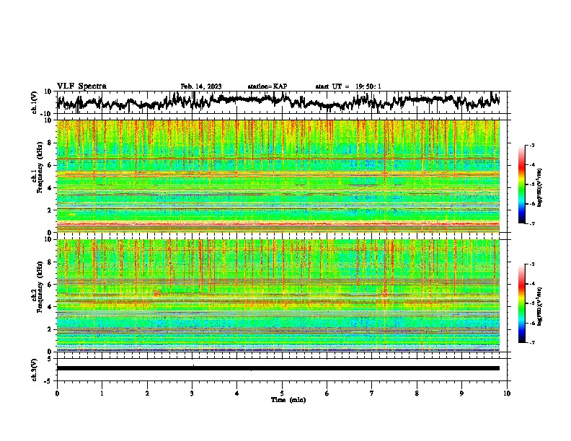Click time axis tick label '9'
571x441 pixels.
pos(461,393)
